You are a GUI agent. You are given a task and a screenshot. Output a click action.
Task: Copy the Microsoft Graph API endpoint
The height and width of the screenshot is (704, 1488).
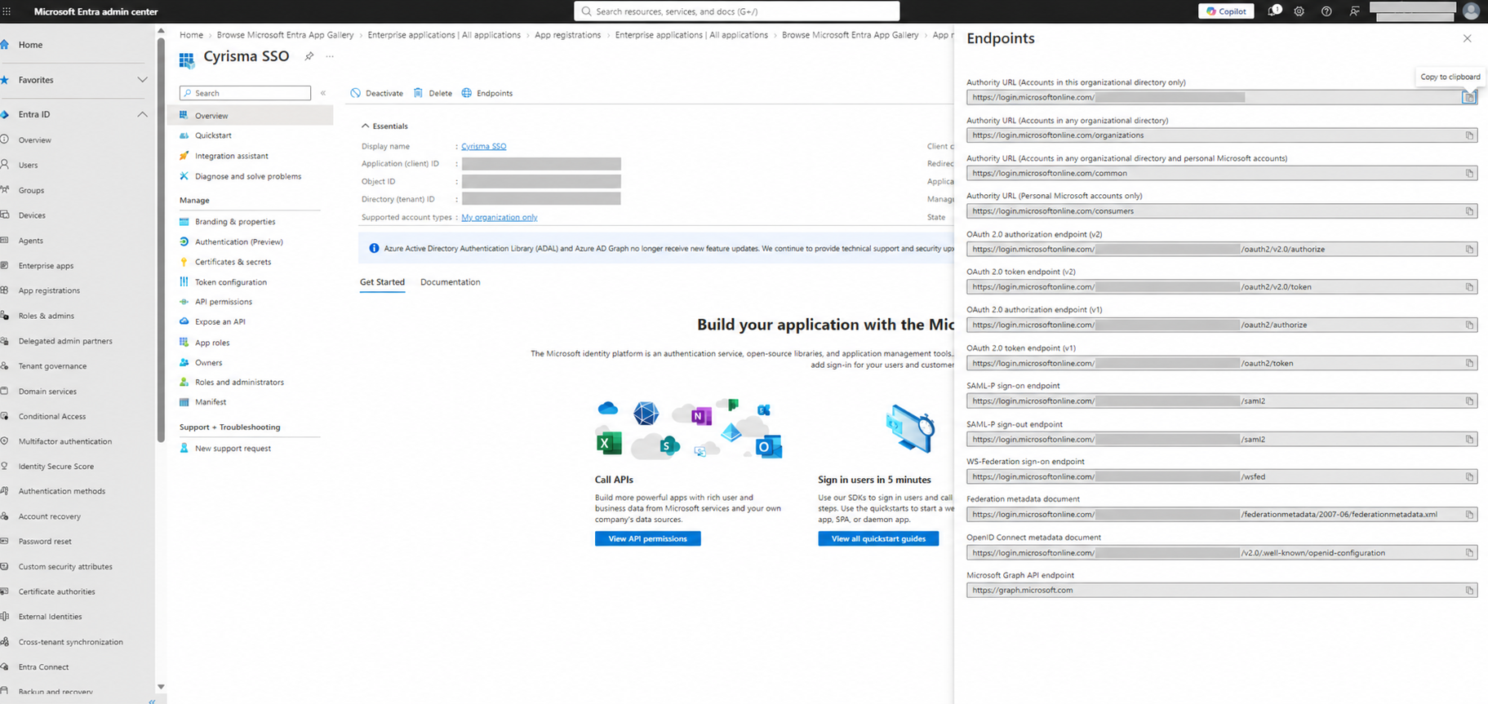click(1469, 591)
